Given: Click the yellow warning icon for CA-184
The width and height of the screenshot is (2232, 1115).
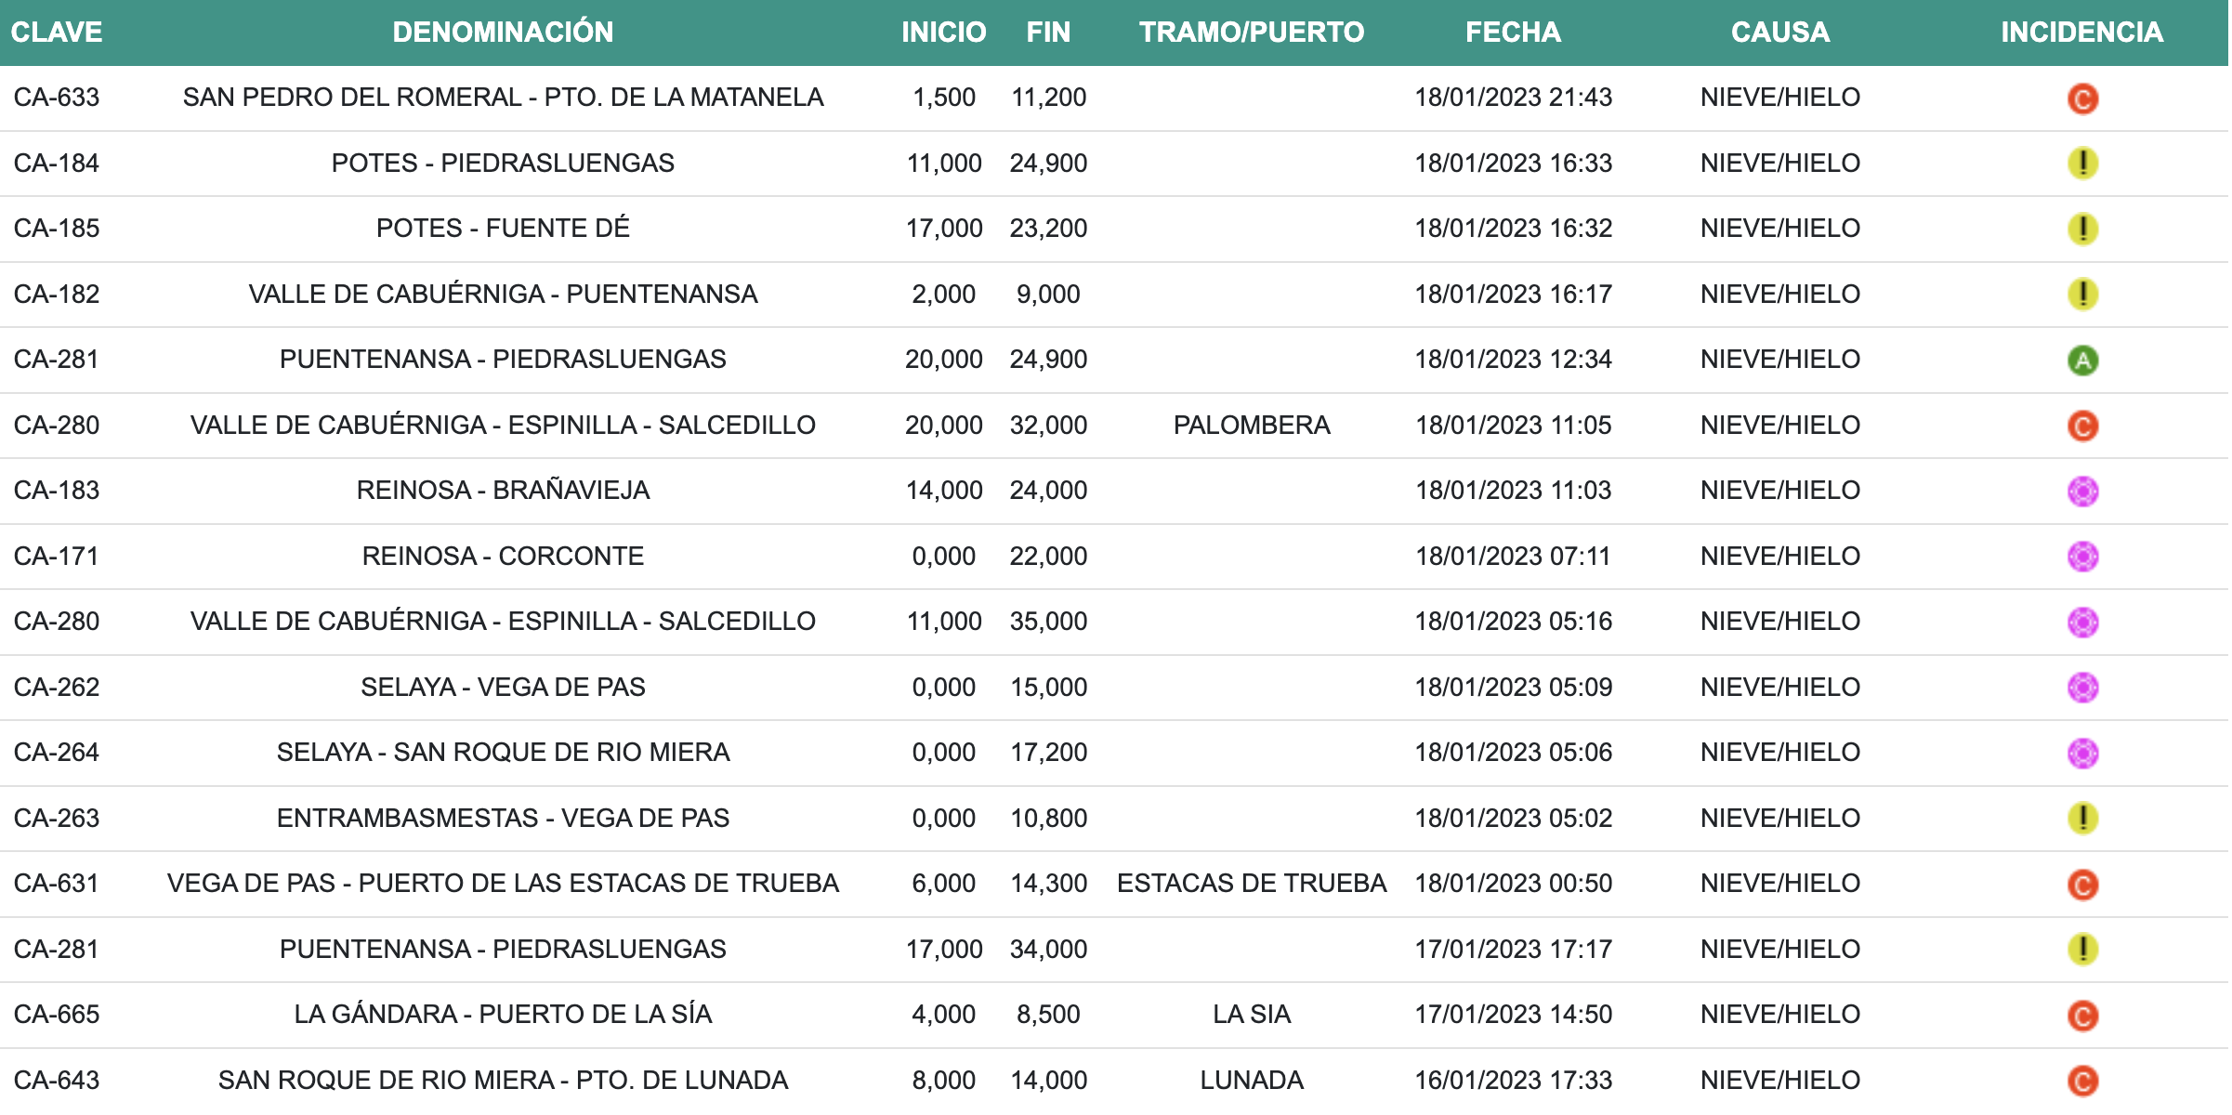Looking at the screenshot, I should pos(2081,164).
